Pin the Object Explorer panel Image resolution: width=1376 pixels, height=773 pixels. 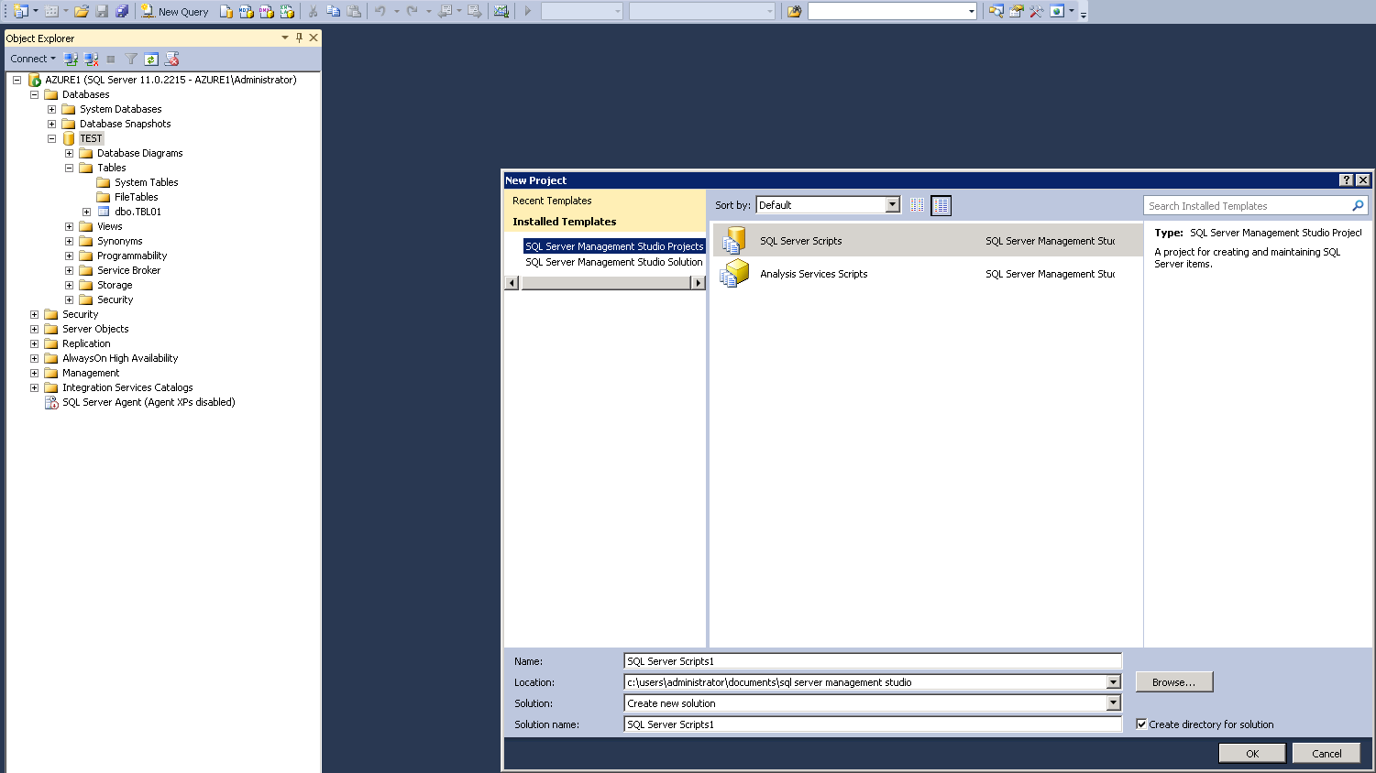[x=299, y=38]
